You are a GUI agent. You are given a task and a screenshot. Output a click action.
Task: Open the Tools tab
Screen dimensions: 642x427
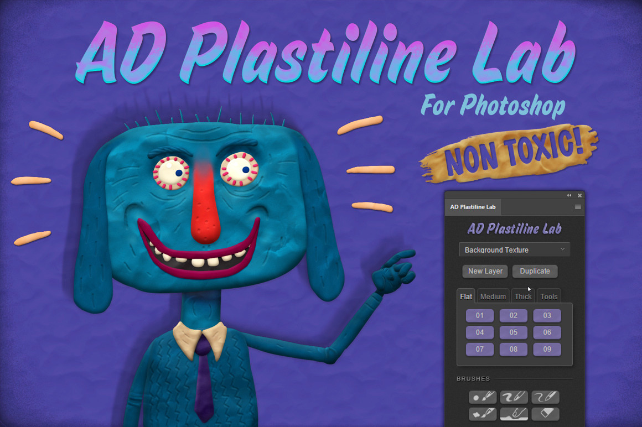click(548, 296)
